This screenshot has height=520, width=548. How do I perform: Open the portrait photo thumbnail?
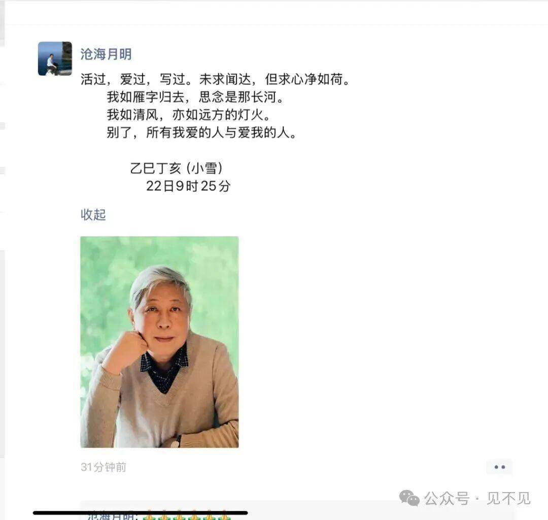coord(159,342)
